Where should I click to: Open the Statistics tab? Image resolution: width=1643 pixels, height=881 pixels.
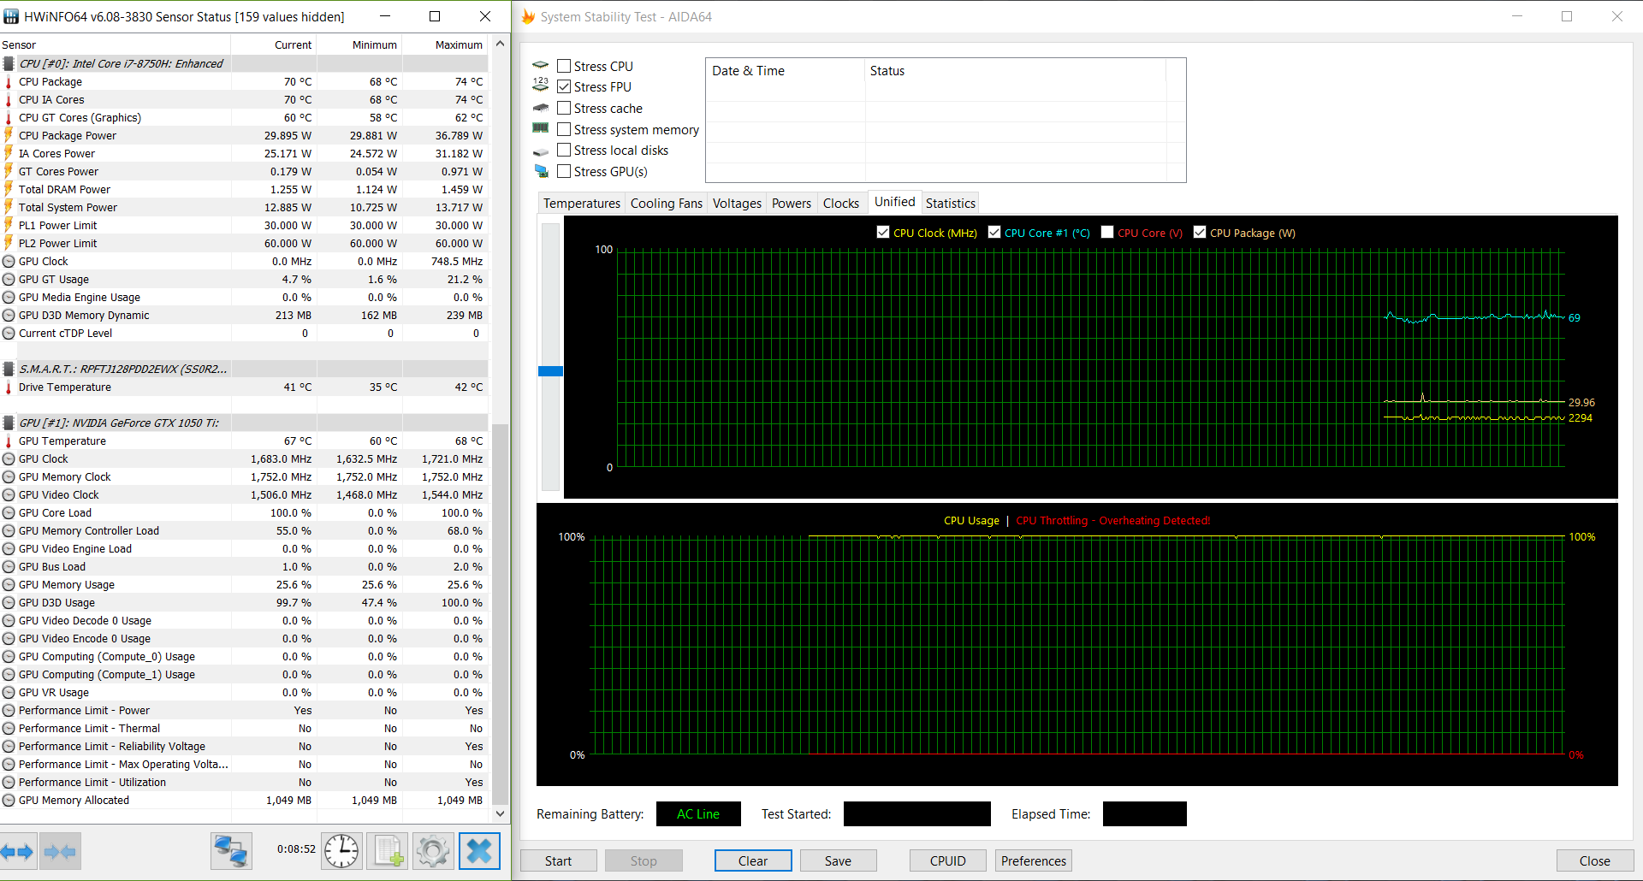(x=950, y=203)
